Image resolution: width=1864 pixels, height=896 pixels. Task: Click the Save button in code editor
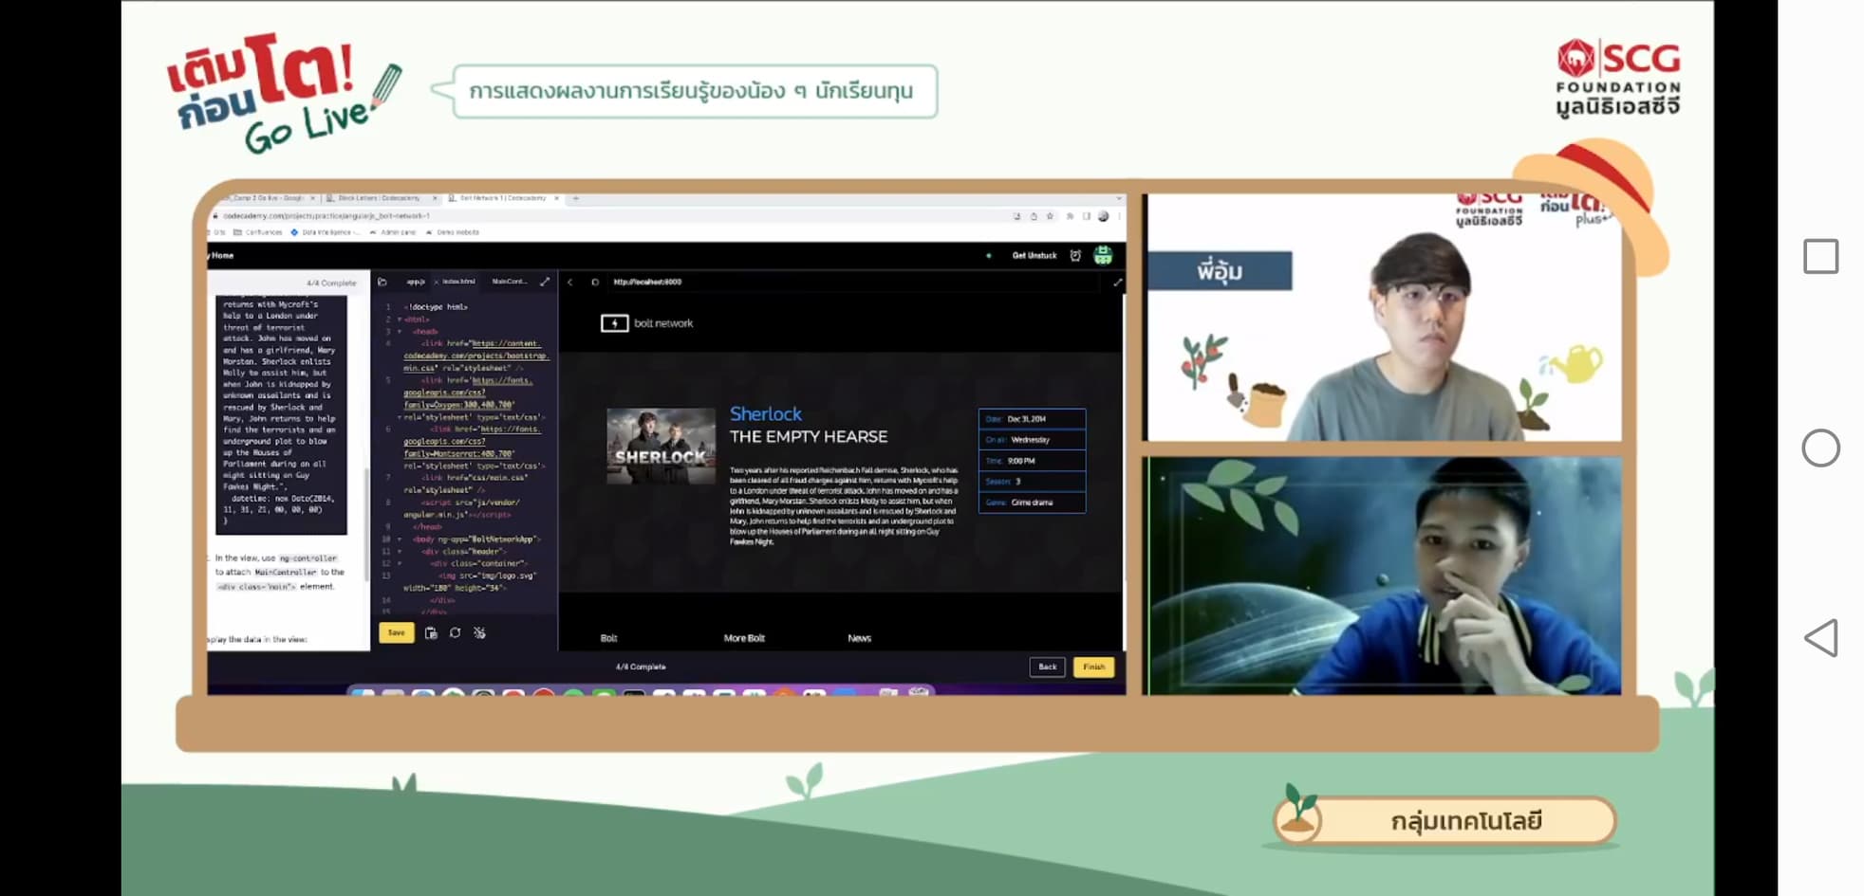tap(396, 632)
